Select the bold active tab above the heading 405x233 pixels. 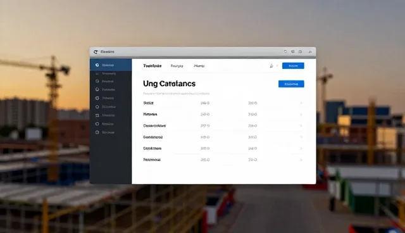(152, 66)
